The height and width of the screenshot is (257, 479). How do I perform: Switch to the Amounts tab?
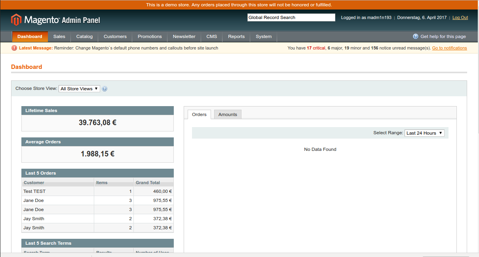click(228, 114)
